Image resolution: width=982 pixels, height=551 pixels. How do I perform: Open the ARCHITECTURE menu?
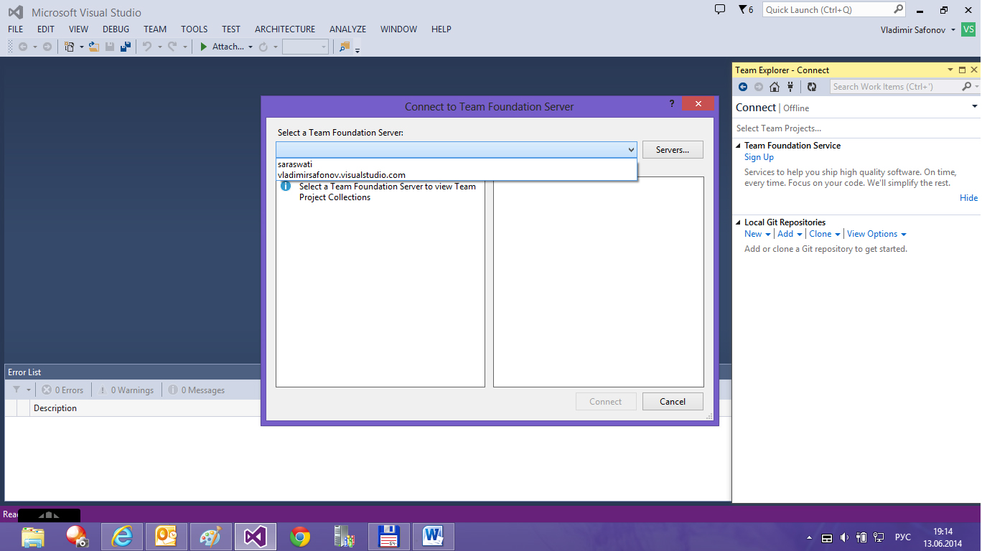pyautogui.click(x=285, y=29)
